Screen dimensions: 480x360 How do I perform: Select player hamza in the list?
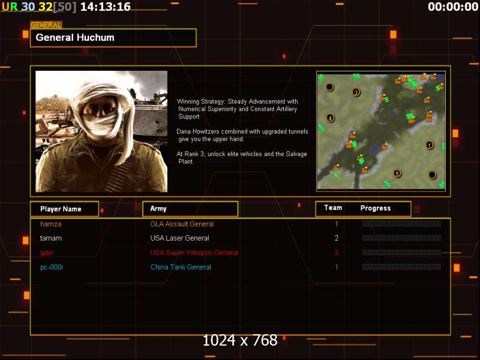coord(51,224)
